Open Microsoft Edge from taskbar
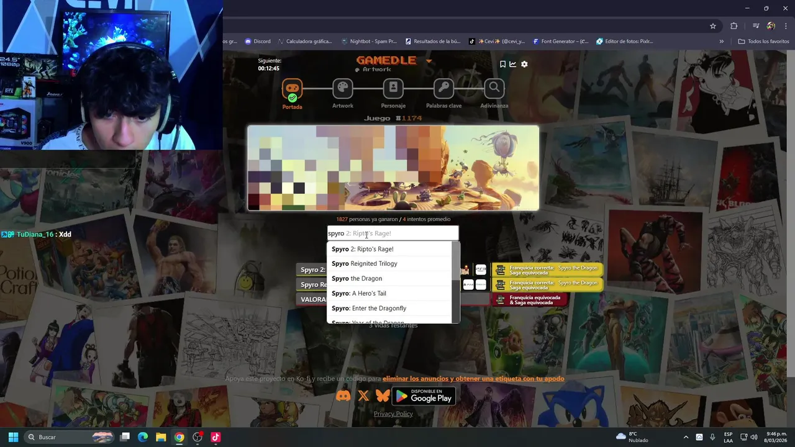Screen dimensions: 795x447 coord(143,437)
